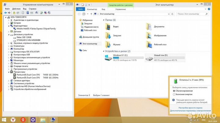The image size is (220, 123).
Task: Open the Рабочий стол folder in Папки section
Action: pos(156,44)
